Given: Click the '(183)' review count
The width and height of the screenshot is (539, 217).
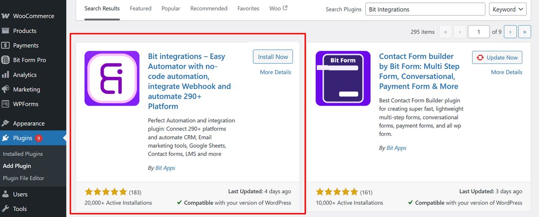Looking at the screenshot, I should [135, 192].
